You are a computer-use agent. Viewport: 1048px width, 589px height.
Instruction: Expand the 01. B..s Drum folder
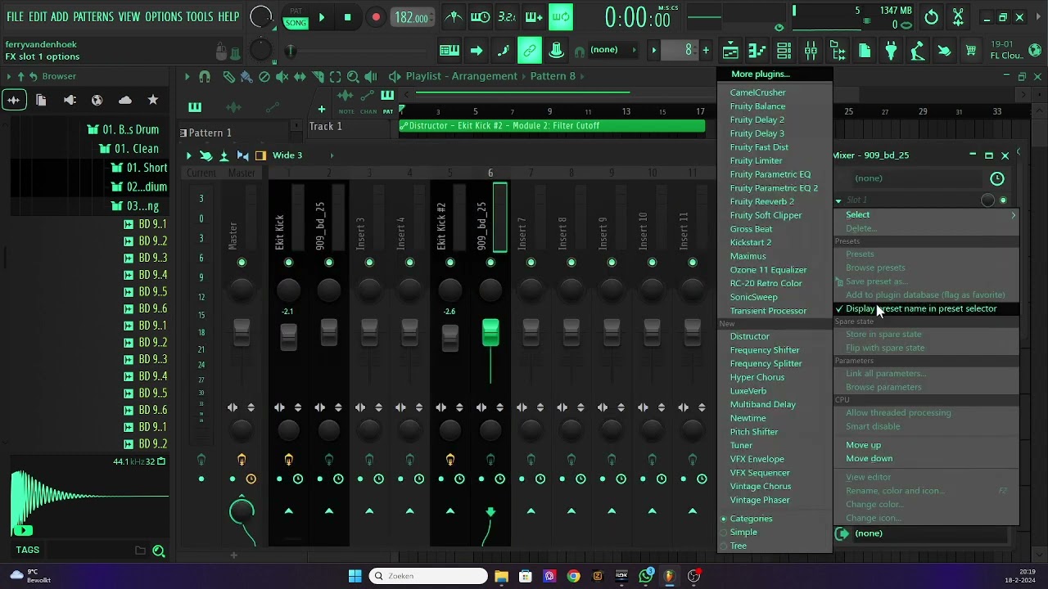[124, 129]
